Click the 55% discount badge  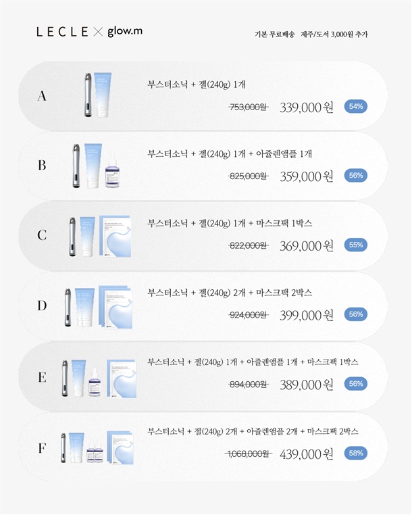pos(356,245)
